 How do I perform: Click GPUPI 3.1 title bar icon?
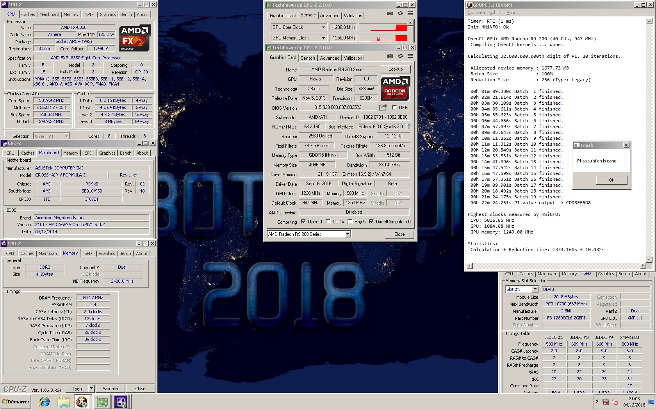click(469, 5)
